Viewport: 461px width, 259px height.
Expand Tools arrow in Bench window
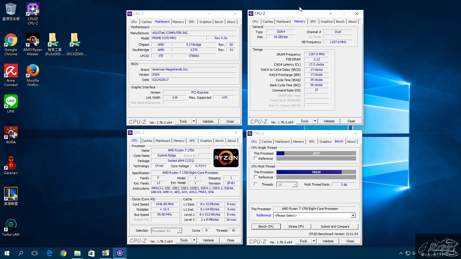pyautogui.click(x=314, y=241)
